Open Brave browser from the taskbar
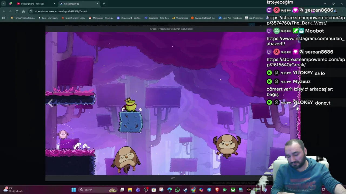This screenshot has width=346, height=194. pos(217,190)
